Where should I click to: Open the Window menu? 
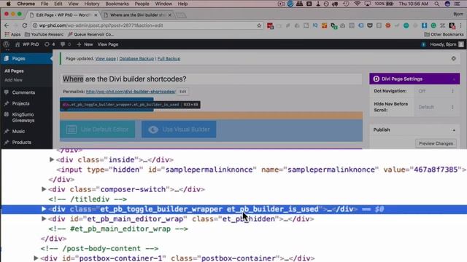coord(163,4)
